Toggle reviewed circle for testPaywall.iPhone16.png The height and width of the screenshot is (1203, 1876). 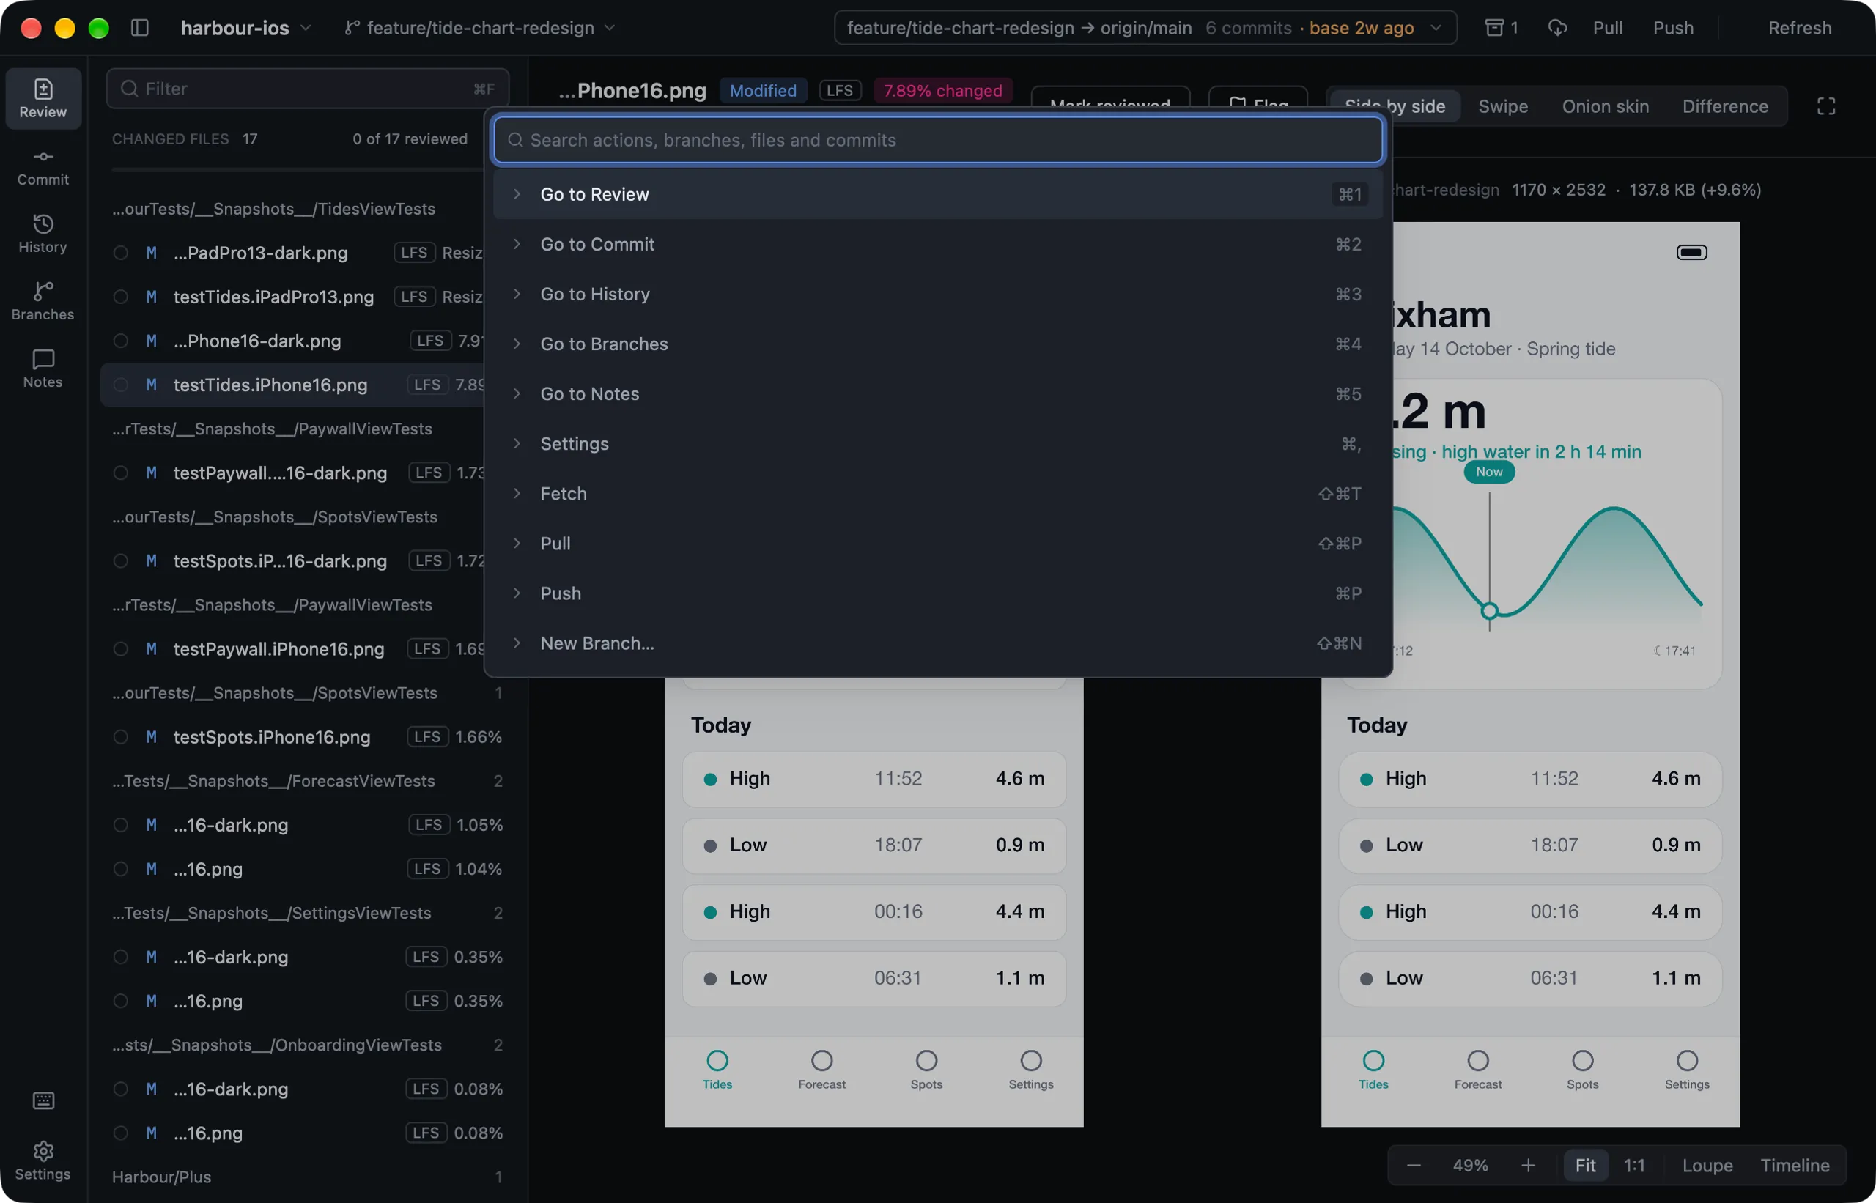120,649
